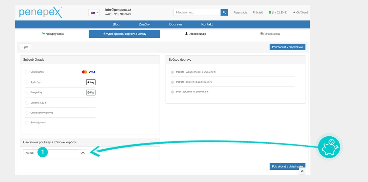Image resolution: width=368 pixels, height=182 pixels.
Task: Select Bankový prevod payment
Action: pyautogui.click(x=27, y=123)
